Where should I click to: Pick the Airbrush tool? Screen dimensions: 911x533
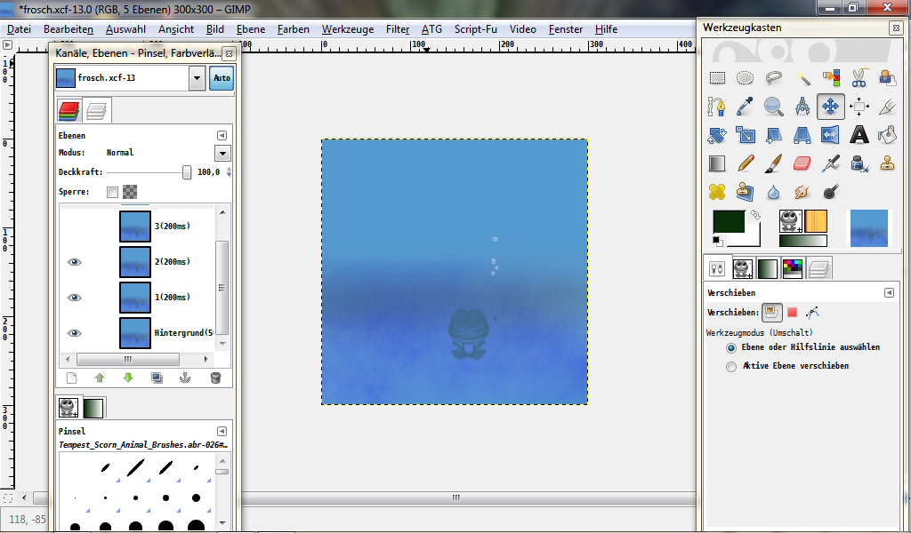click(831, 163)
